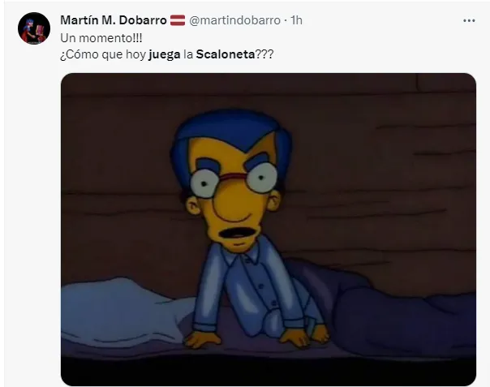This screenshot has height=387, width=490.
Task: Click the "¿Cómo que hoy" text
Action: tap(103, 54)
